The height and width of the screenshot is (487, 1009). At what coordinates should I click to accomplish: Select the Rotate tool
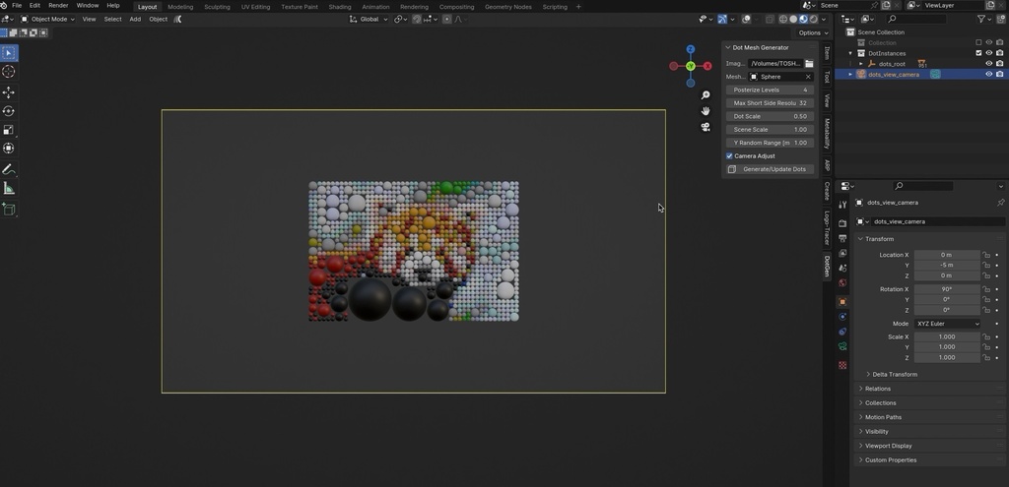tap(8, 111)
